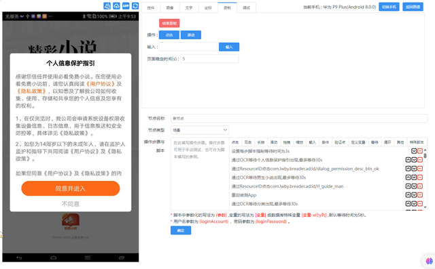Image resolution: width=435 pixels, height=269 pixels.
Task: Open the 拖拽 script tab
Action: [x=287, y=142]
